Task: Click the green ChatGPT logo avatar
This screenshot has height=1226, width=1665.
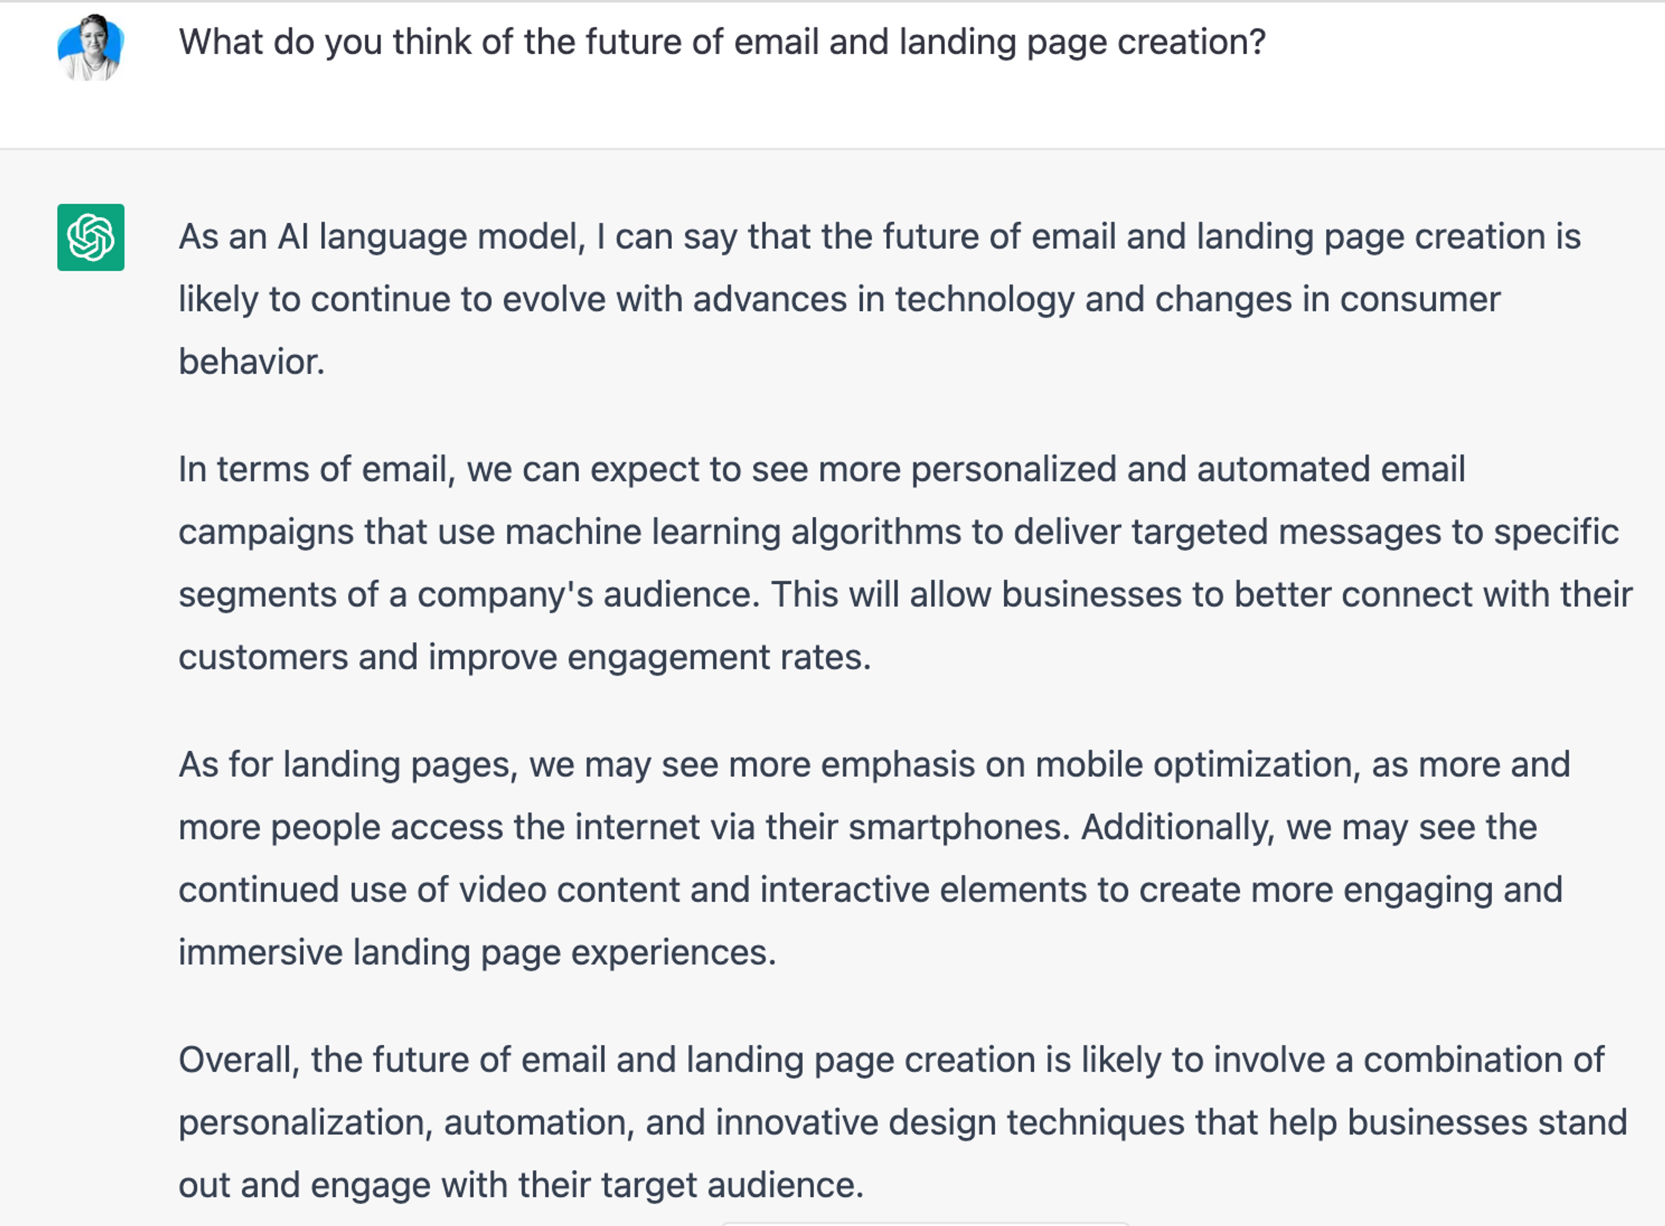Action: tap(91, 238)
